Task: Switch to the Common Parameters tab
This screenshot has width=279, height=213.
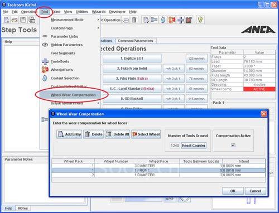Action: point(136,41)
